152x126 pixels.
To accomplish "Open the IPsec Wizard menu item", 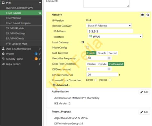I will (x=13, y=18).
